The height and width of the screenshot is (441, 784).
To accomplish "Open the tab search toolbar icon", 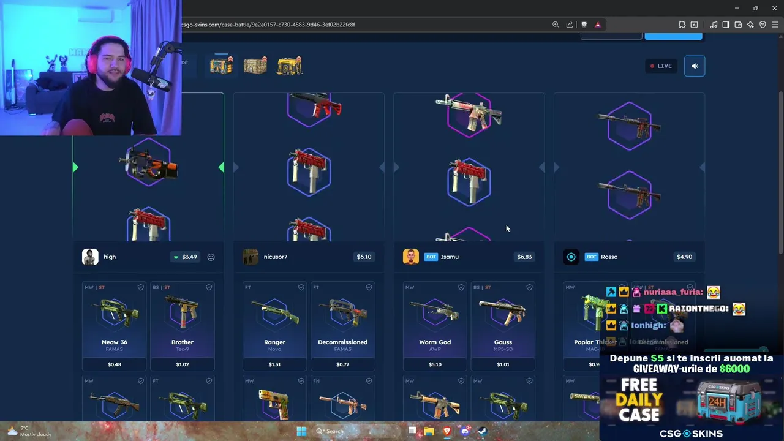I will (694, 24).
